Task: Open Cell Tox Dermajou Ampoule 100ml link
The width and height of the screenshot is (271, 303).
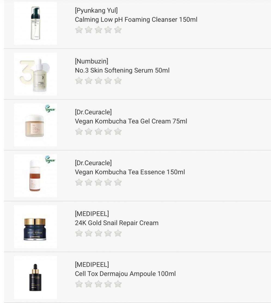Action: coord(125,274)
